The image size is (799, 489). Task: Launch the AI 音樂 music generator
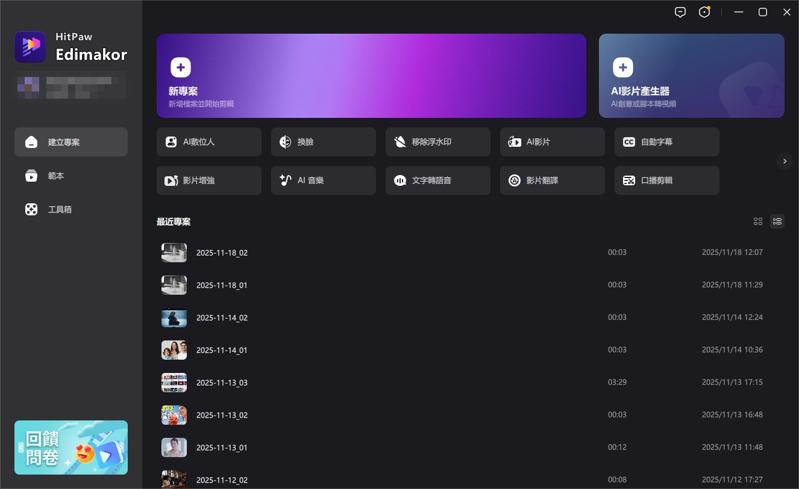pyautogui.click(x=323, y=180)
